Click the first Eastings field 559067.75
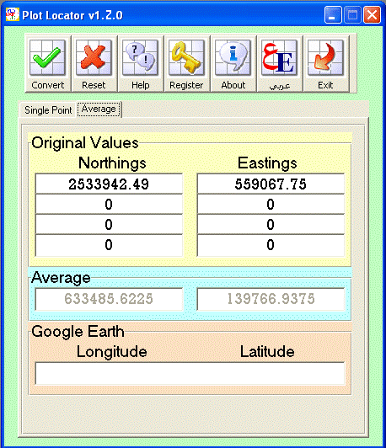The image size is (386, 448). pyautogui.click(x=271, y=184)
